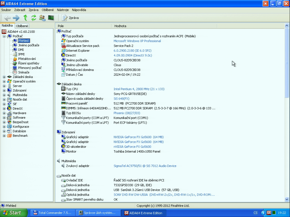Open IPMI tree entry

(x=21, y=54)
